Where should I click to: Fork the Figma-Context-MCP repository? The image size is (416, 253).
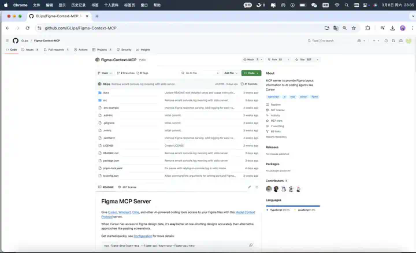275,59
